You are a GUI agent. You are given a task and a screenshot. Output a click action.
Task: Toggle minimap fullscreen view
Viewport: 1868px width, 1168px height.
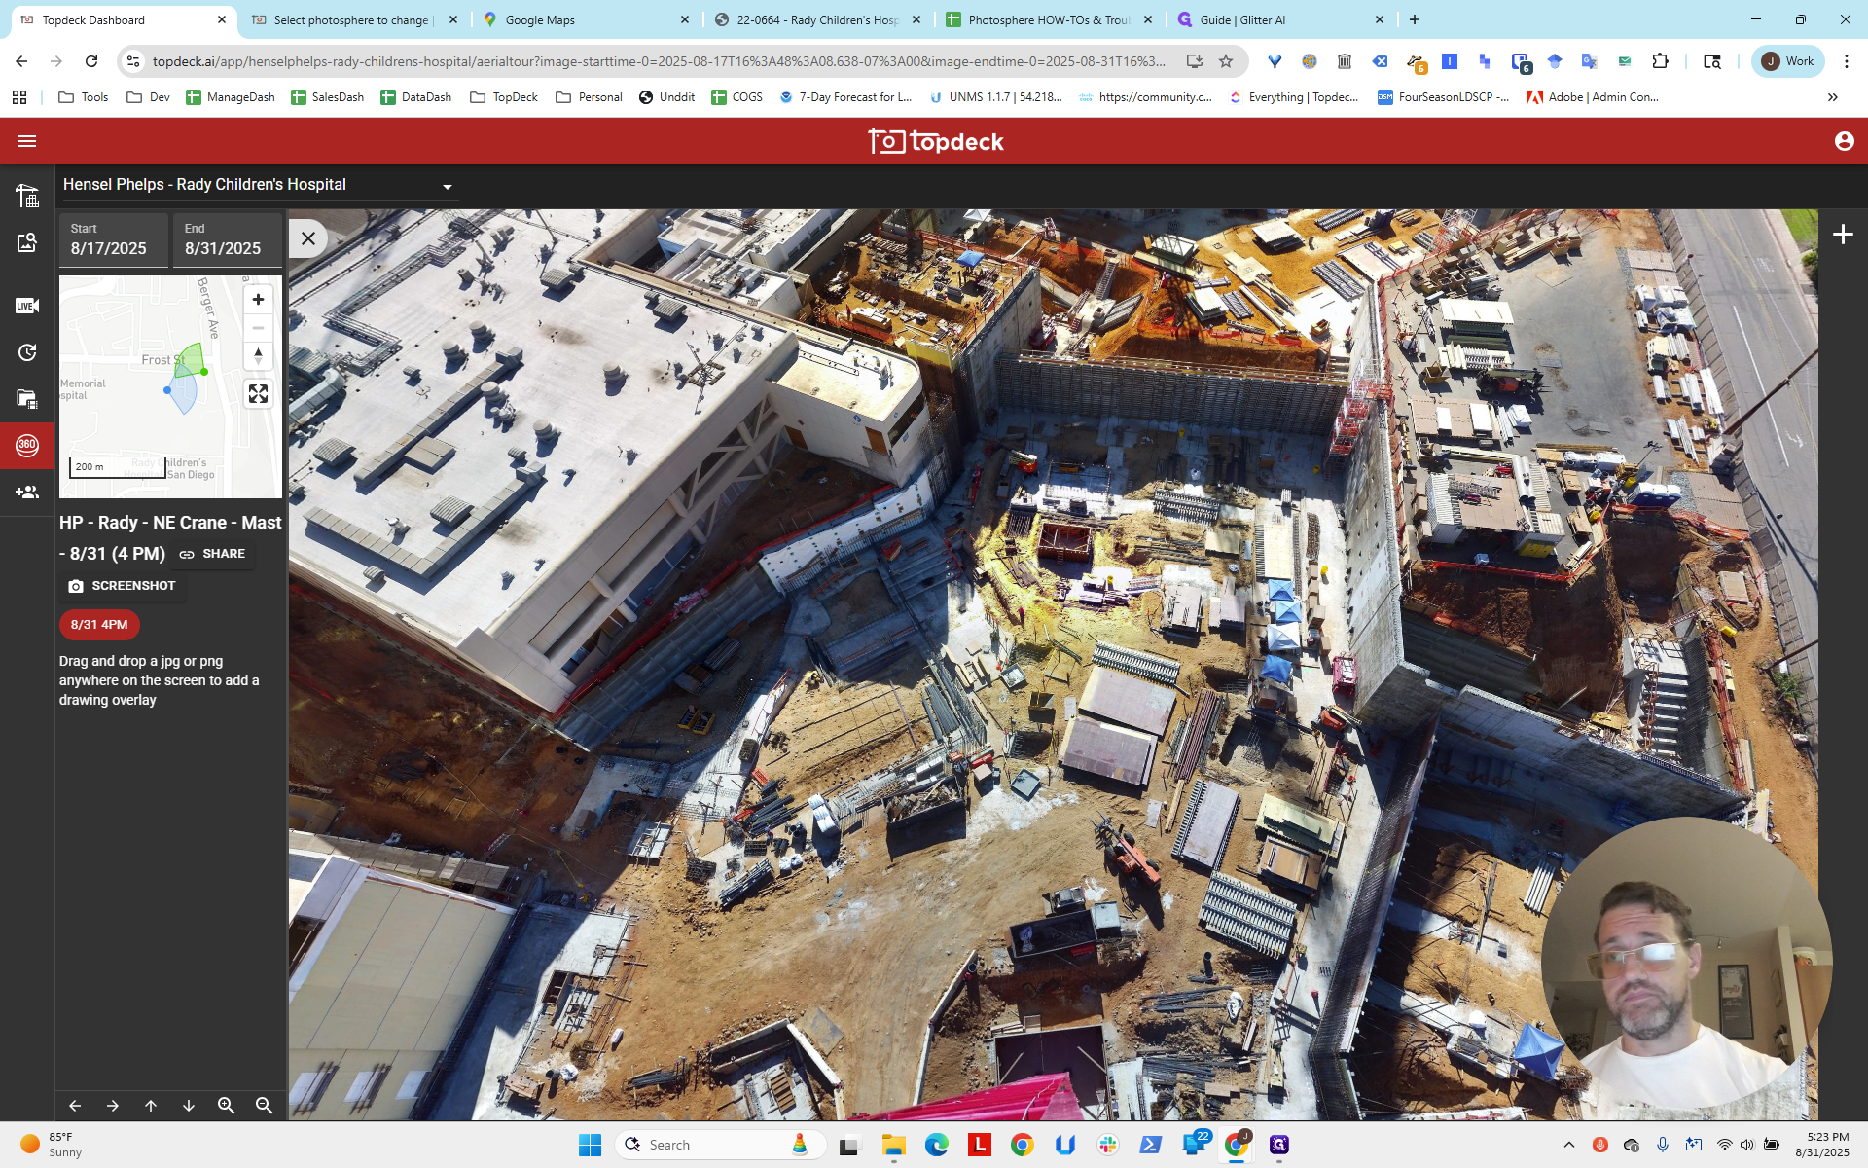258,394
